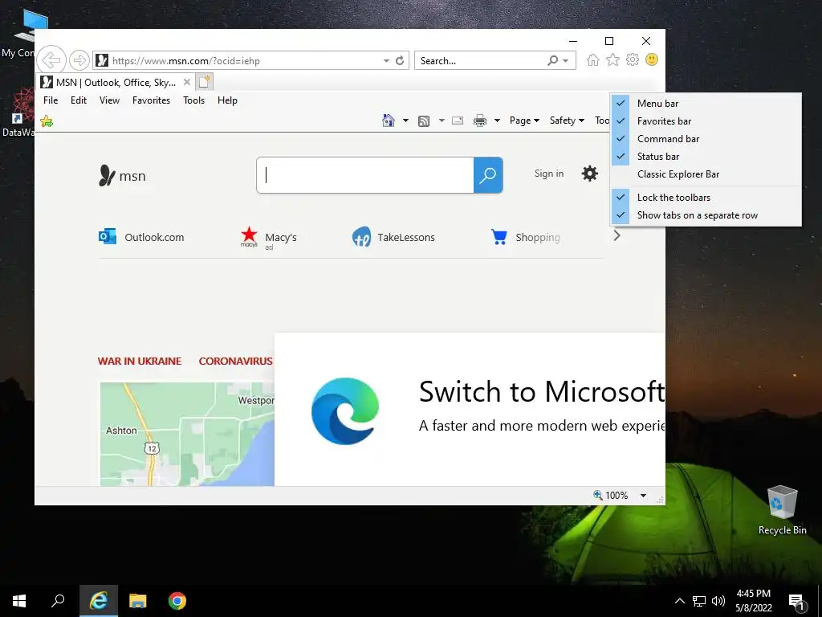The image size is (822, 617).
Task: Open the notification center icon
Action: pyautogui.click(x=797, y=601)
